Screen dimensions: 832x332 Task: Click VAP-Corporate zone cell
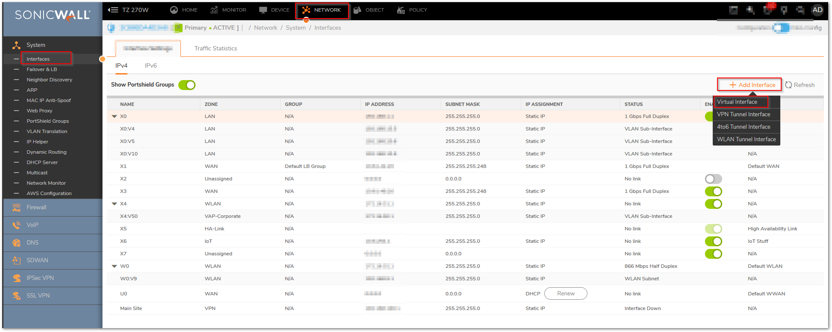(222, 216)
